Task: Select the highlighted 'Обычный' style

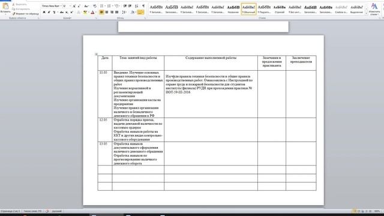Action: pyautogui.click(x=248, y=9)
